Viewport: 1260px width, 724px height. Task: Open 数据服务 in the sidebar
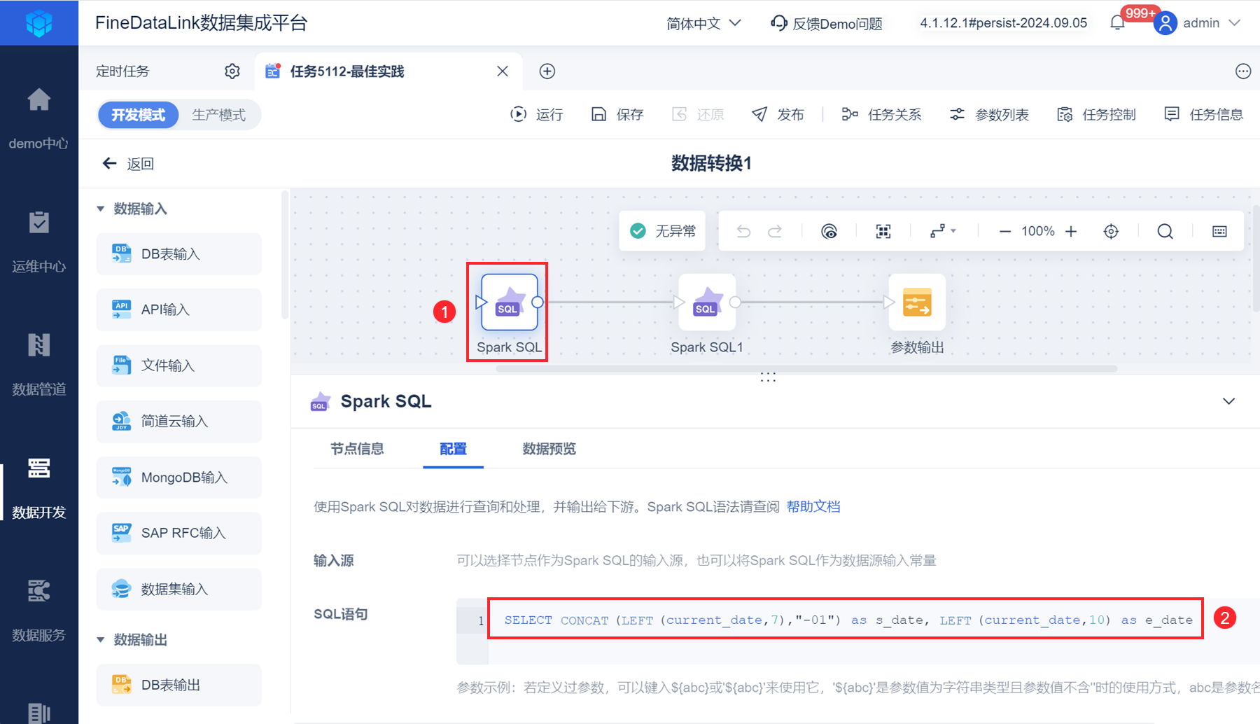39,611
